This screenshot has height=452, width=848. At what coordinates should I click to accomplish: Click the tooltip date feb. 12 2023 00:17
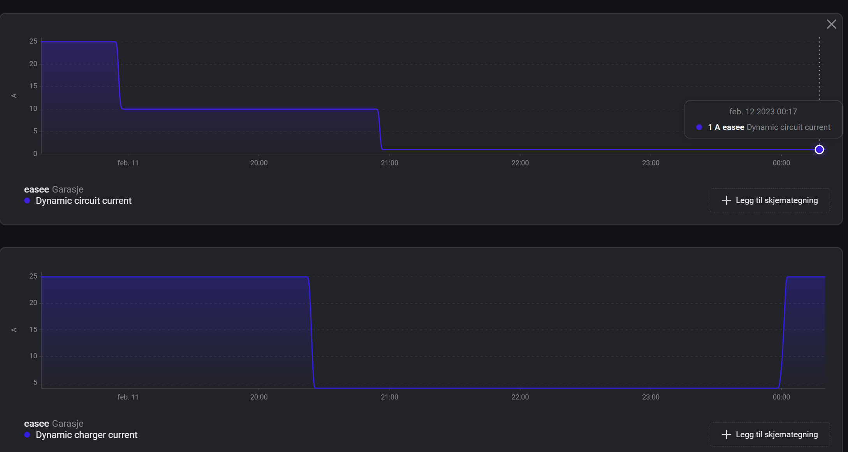click(x=763, y=112)
